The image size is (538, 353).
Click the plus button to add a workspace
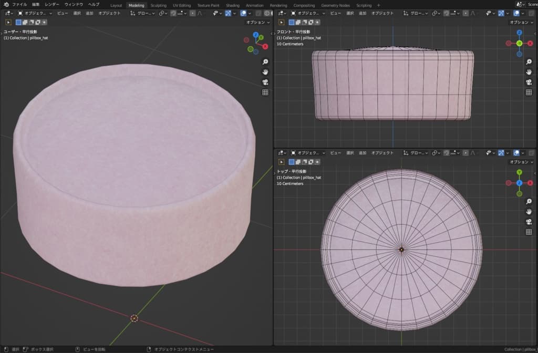[378, 5]
